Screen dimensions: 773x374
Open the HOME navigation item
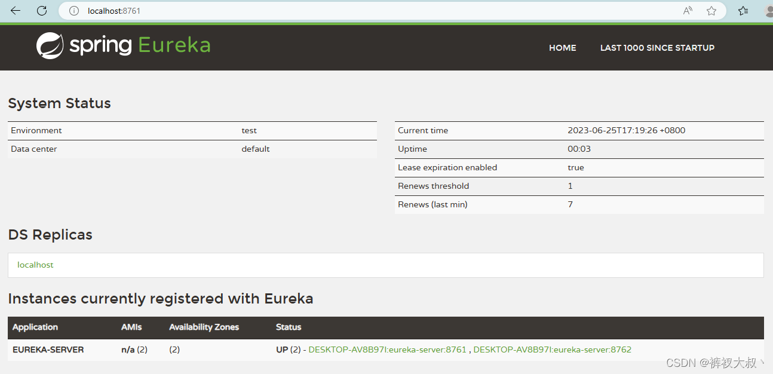pos(563,48)
